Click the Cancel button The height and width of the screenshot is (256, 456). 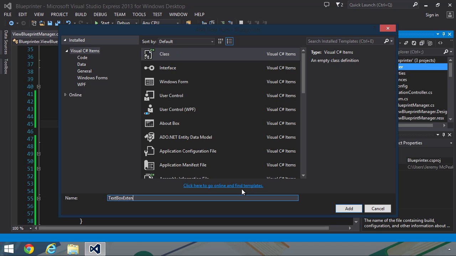click(378, 209)
